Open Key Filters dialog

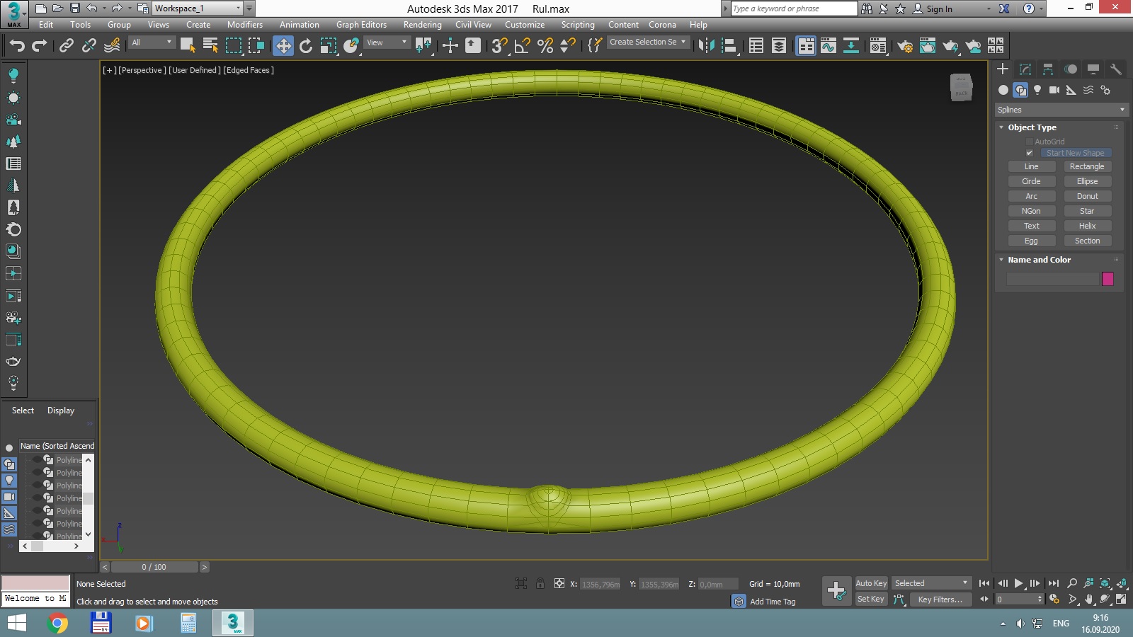pyautogui.click(x=940, y=599)
